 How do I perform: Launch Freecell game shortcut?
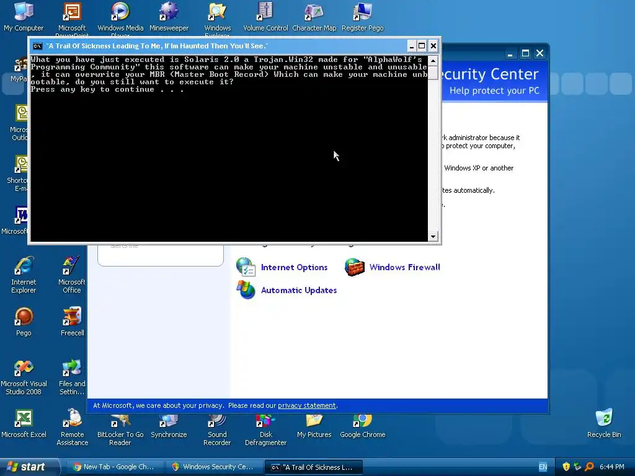pyautogui.click(x=72, y=322)
